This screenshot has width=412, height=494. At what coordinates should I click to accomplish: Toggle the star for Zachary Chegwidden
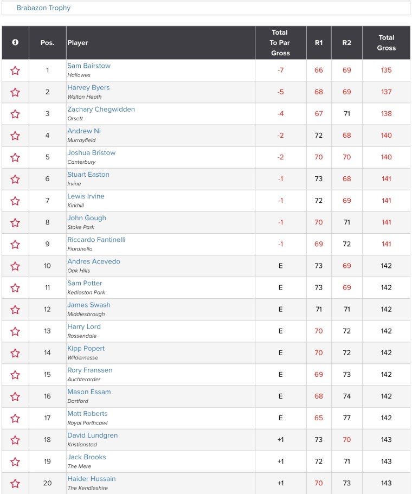point(15,114)
